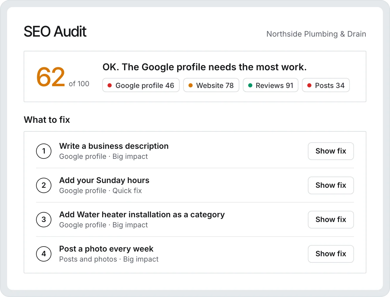Select the Google profile 46 score chip

[141, 85]
